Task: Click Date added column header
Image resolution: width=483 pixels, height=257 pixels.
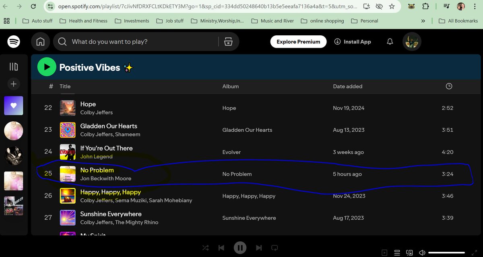Action: (x=348, y=86)
